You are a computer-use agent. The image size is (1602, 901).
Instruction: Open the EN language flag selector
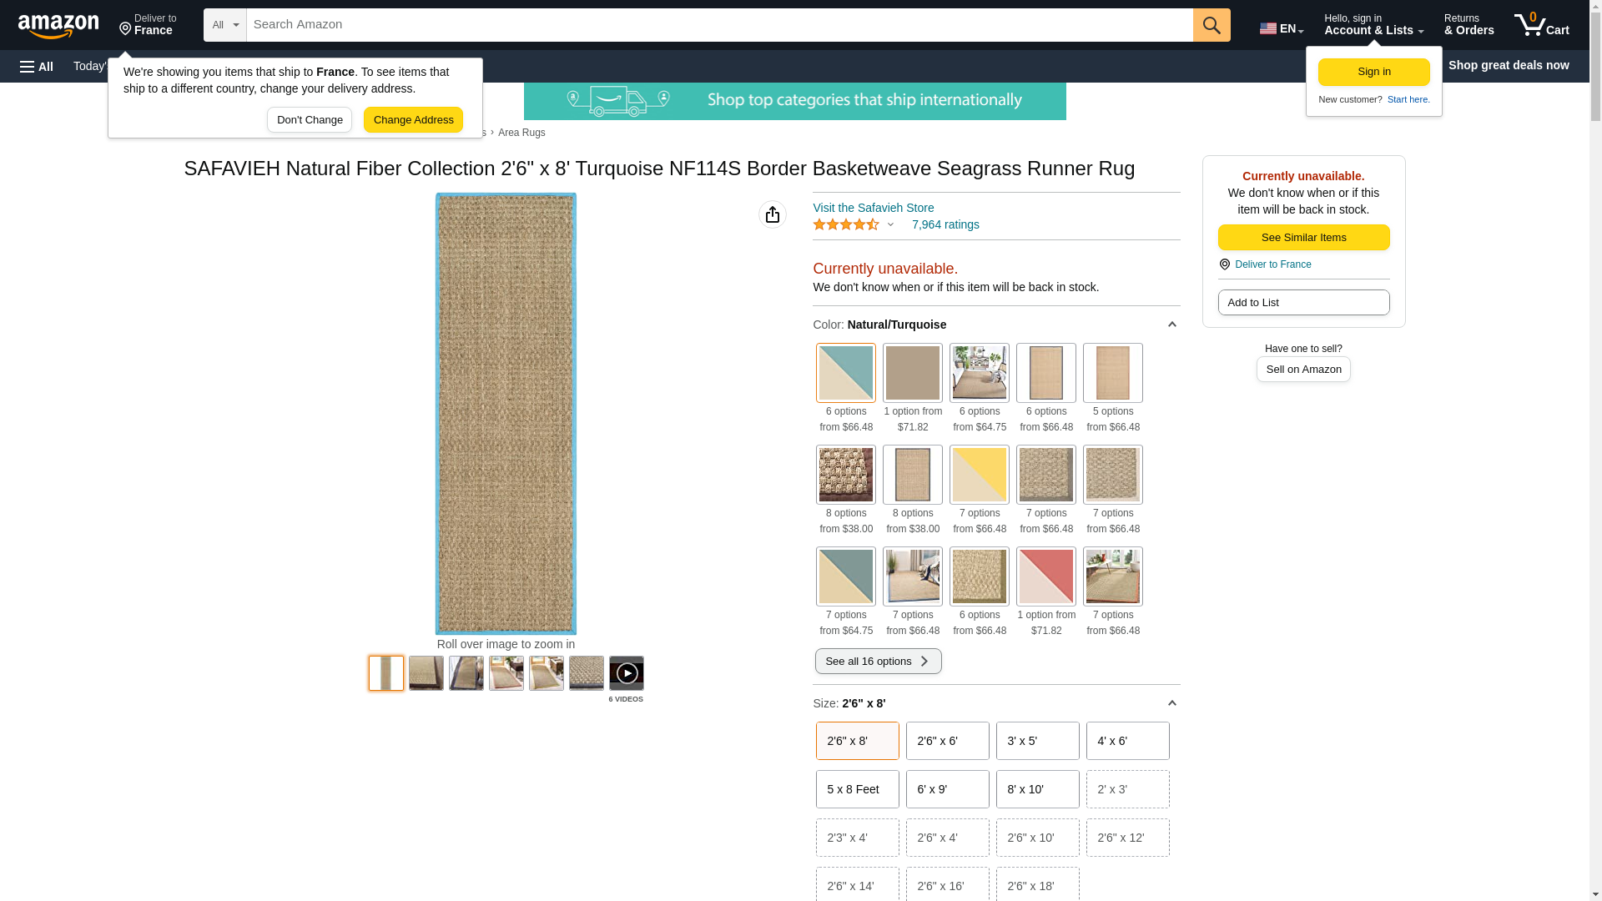[x=1282, y=28]
